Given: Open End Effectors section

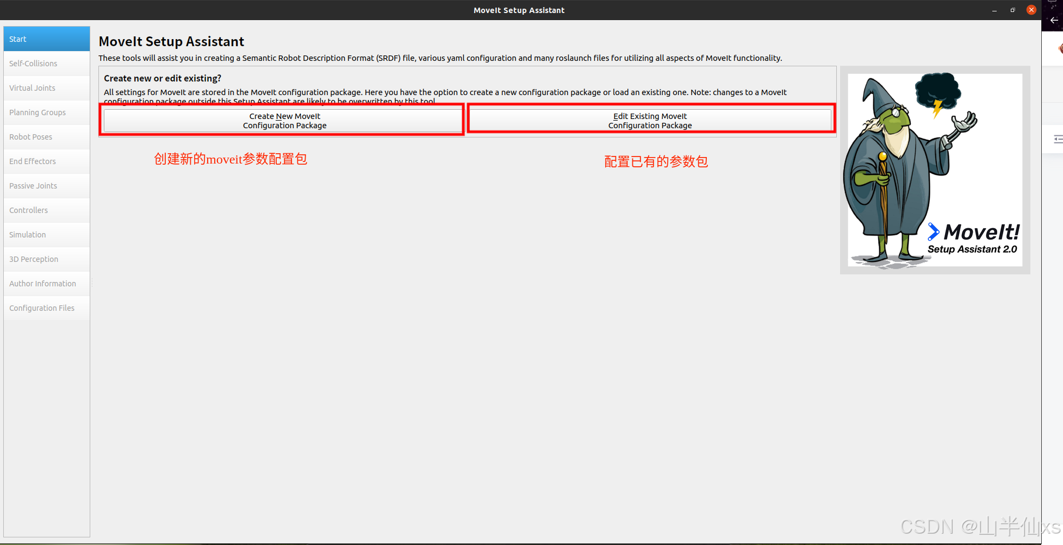Looking at the screenshot, I should point(47,161).
